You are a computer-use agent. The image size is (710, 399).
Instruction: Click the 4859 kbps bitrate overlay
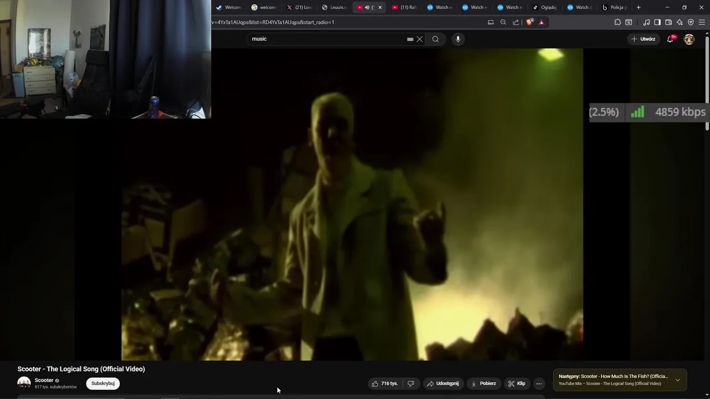coord(680,112)
